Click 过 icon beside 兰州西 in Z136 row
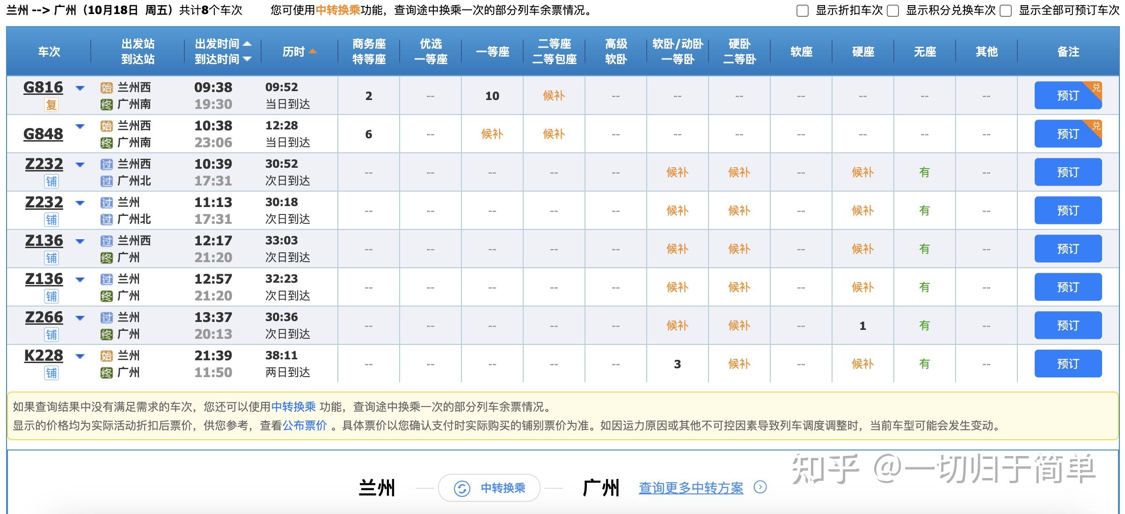This screenshot has width=1125, height=514. pos(107,241)
